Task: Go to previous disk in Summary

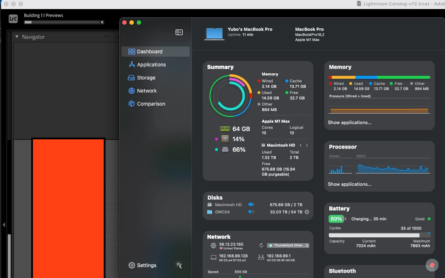Action: coord(301,145)
